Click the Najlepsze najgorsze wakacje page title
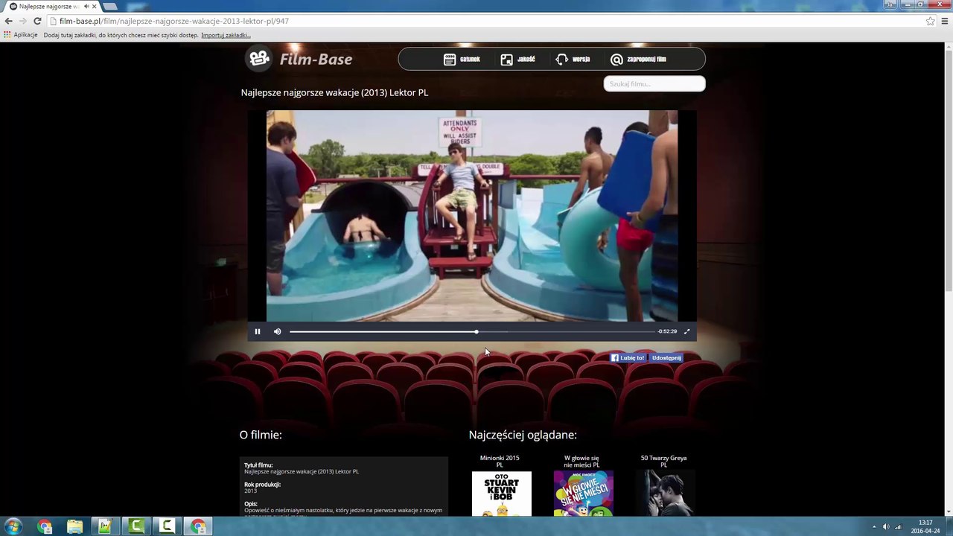 click(x=334, y=92)
